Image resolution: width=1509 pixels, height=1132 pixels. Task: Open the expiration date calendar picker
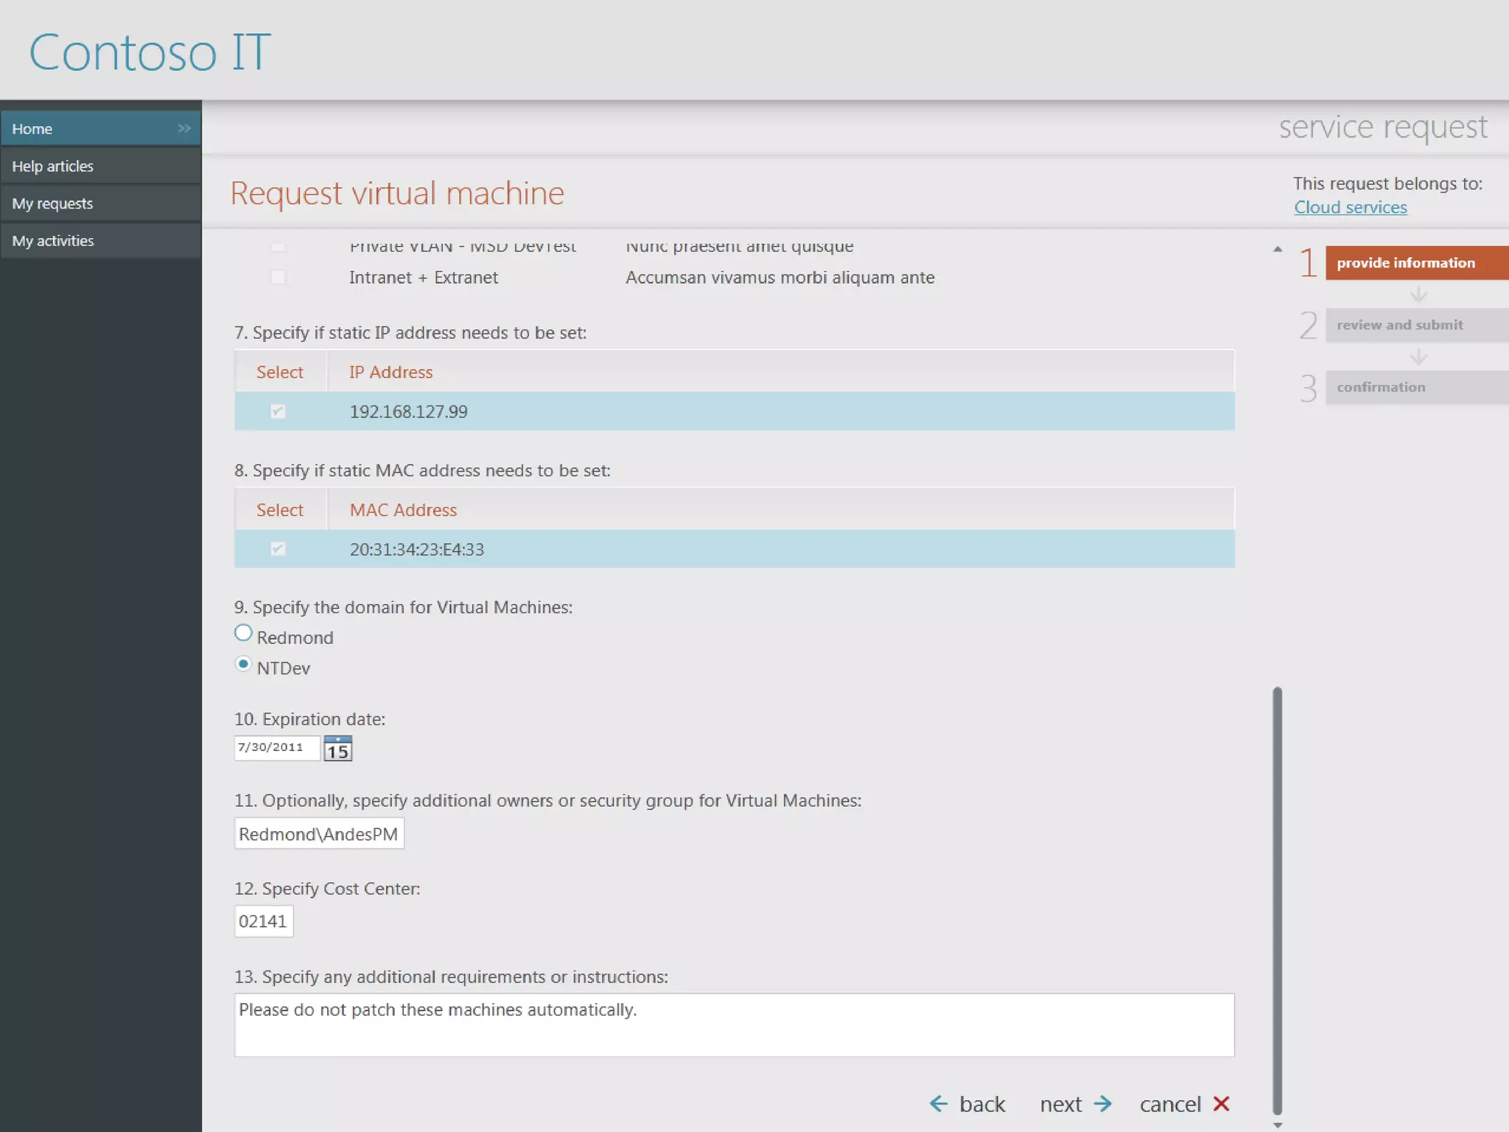coord(337,749)
